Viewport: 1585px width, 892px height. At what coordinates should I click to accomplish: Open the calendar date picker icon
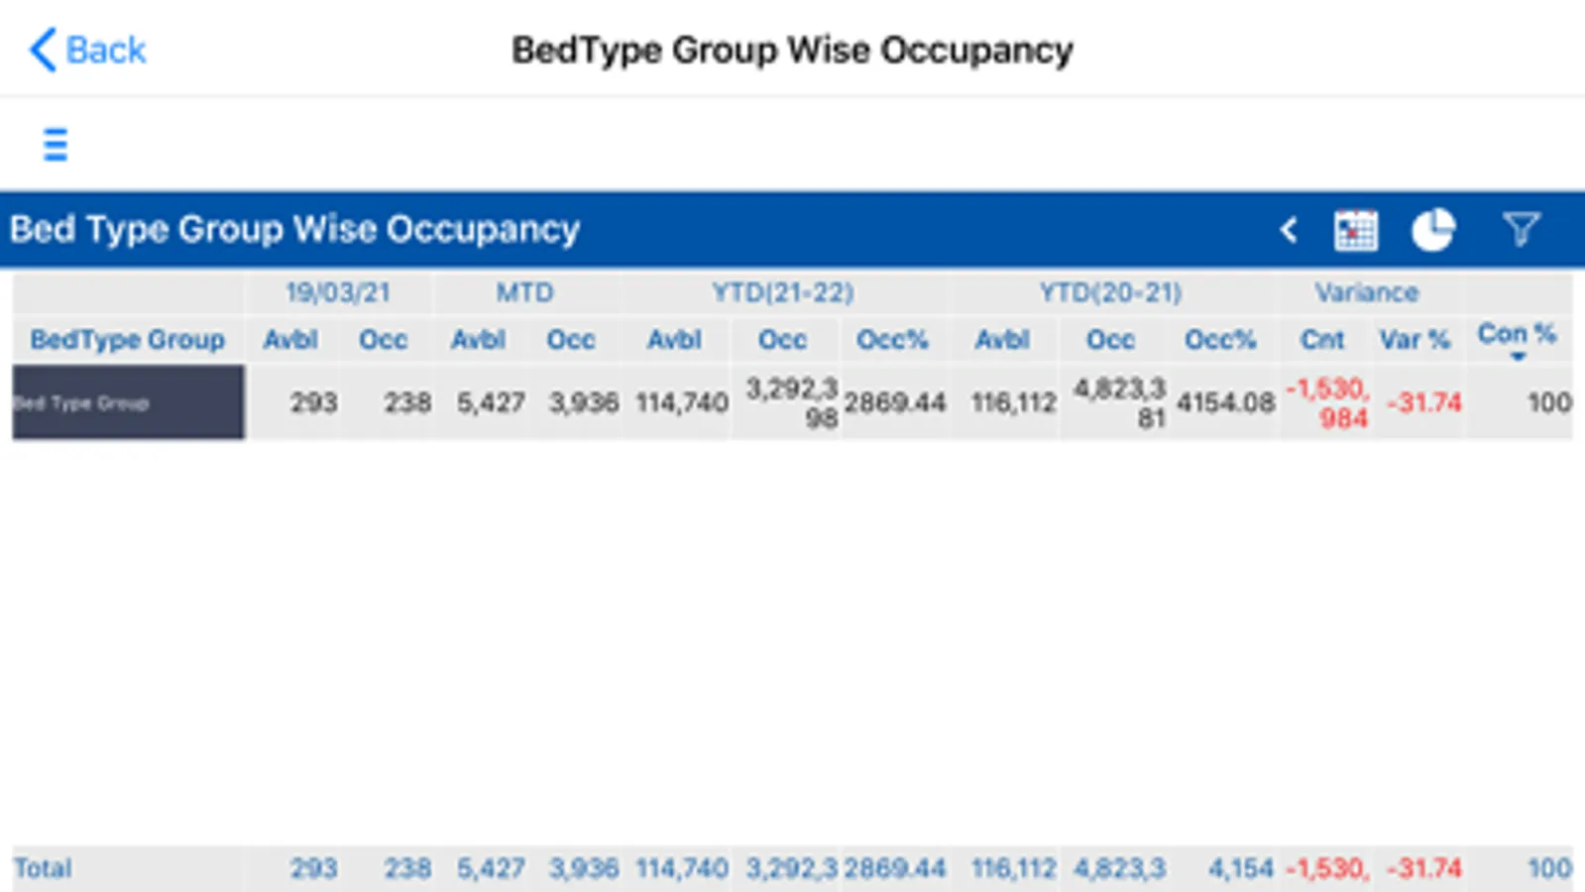coord(1355,230)
